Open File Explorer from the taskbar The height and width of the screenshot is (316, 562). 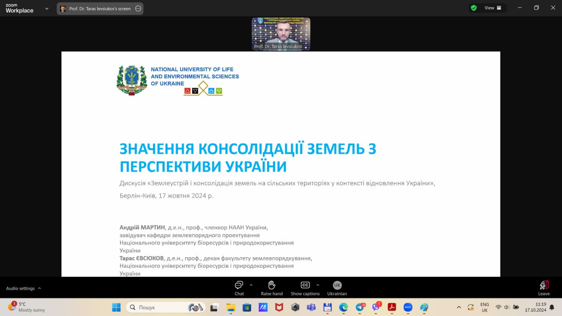[x=231, y=307]
